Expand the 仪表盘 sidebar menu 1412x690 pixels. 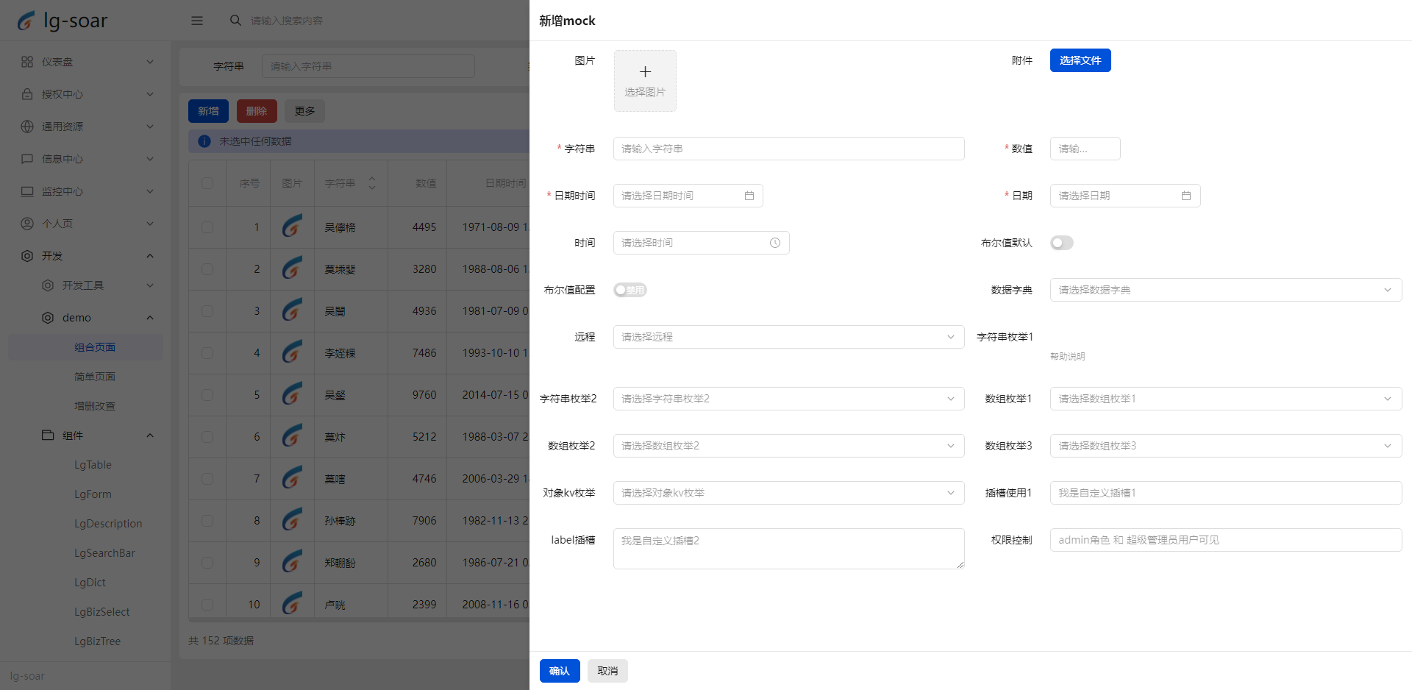click(x=87, y=62)
